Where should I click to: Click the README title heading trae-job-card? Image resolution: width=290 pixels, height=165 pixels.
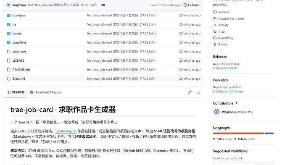point(63,110)
